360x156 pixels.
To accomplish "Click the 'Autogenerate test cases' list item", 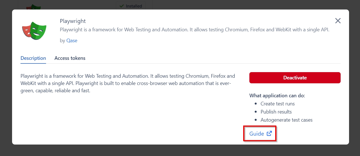I will point(286,120).
